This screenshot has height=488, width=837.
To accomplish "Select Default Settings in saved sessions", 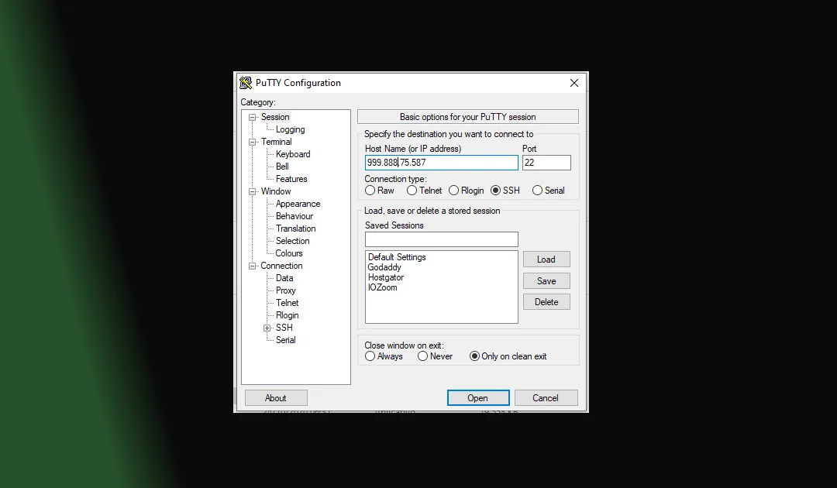I will pos(397,257).
